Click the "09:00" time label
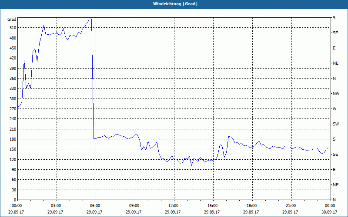The width and height of the screenshot is (348, 217). [x=134, y=206]
